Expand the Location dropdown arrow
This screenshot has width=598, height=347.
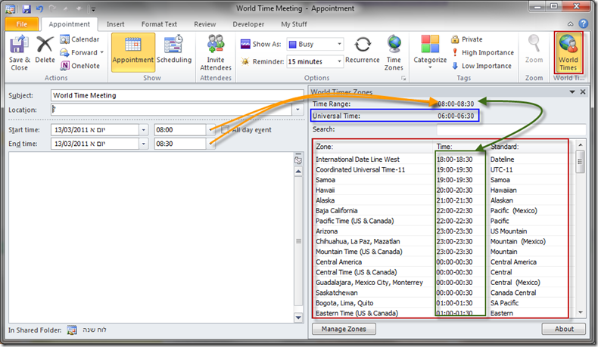click(297, 110)
